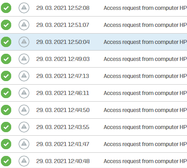The height and width of the screenshot is (168, 187).
Task: Select the timestamp 29. 03. 2021 12:49:03
Action: pyautogui.click(x=63, y=59)
